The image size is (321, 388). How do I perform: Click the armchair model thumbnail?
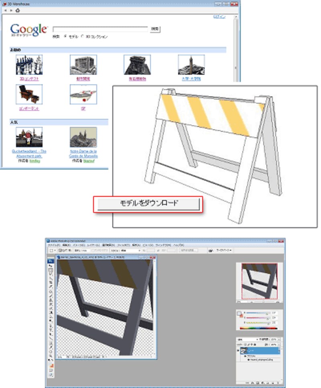click(x=29, y=94)
